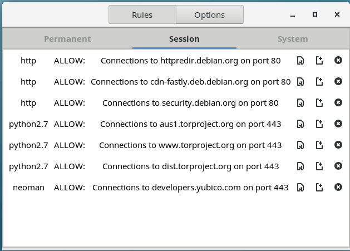Edit the aus1.torproject.org rule
The height and width of the screenshot is (251, 350).
tap(300, 124)
